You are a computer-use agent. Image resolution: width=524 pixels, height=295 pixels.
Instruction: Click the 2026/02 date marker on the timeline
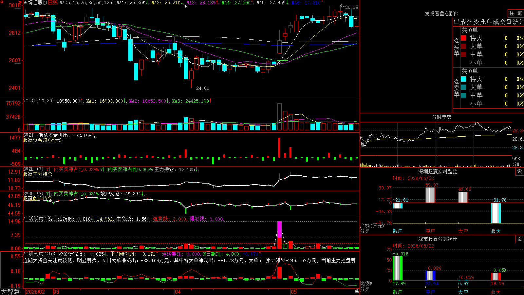(x=35, y=292)
